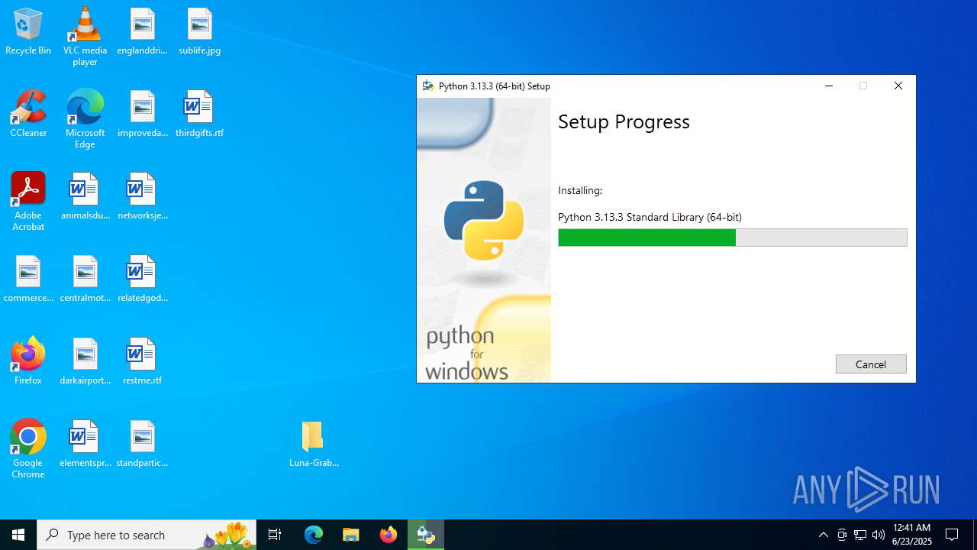Select the centralmot... file icon
Screen dimensions: 977x550
point(85,280)
